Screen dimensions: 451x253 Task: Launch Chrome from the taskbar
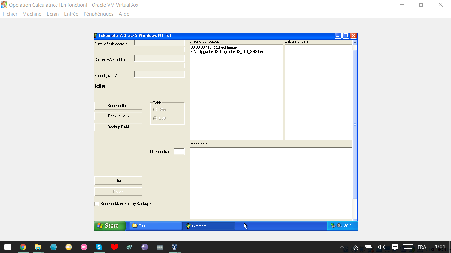tap(23, 247)
